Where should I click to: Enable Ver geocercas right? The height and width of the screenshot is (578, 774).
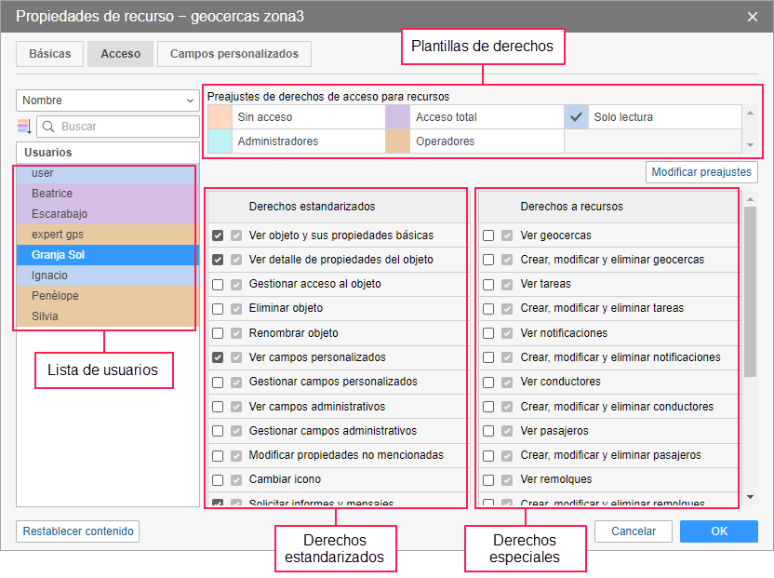(488, 235)
